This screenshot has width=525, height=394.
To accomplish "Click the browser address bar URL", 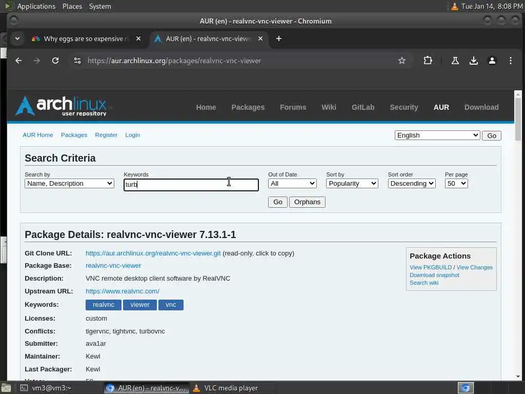I will tap(174, 61).
